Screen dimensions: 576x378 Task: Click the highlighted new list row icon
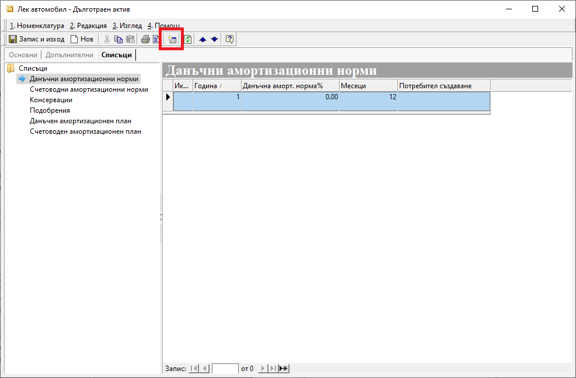coord(172,40)
